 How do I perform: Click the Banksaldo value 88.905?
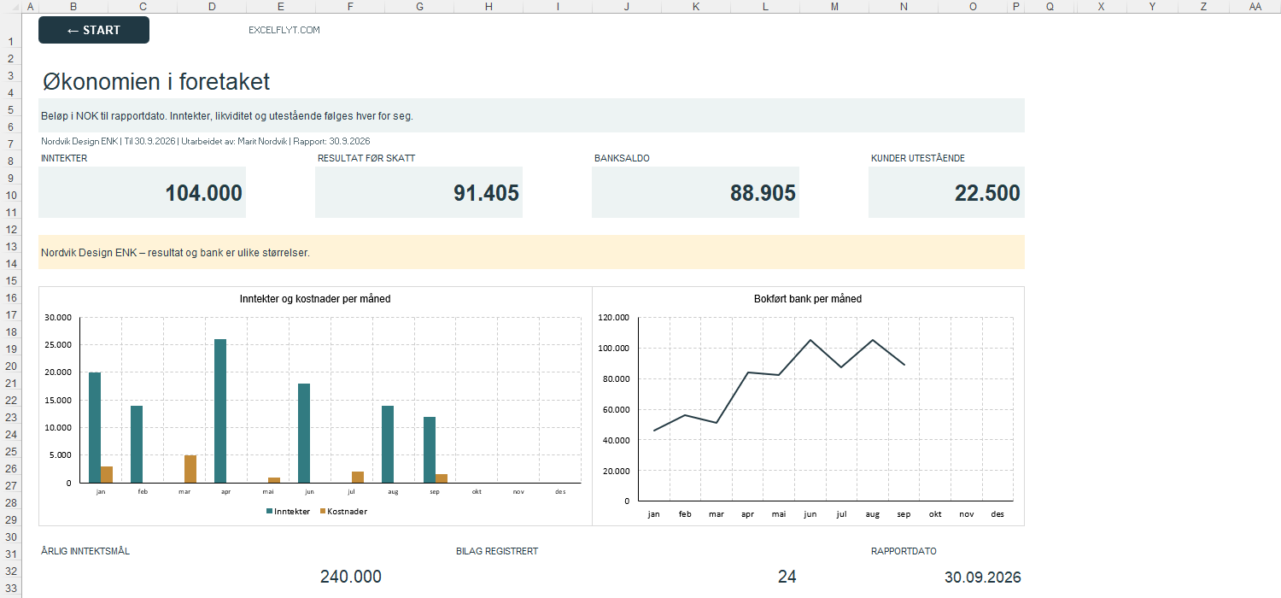[x=696, y=192]
